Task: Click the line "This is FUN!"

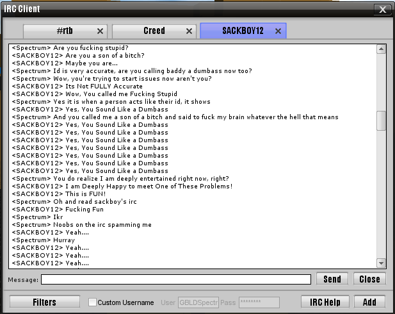Action: point(59,194)
